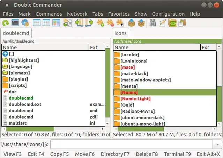
Task: Select the green doublecmd executable file
Action: pos(53,98)
